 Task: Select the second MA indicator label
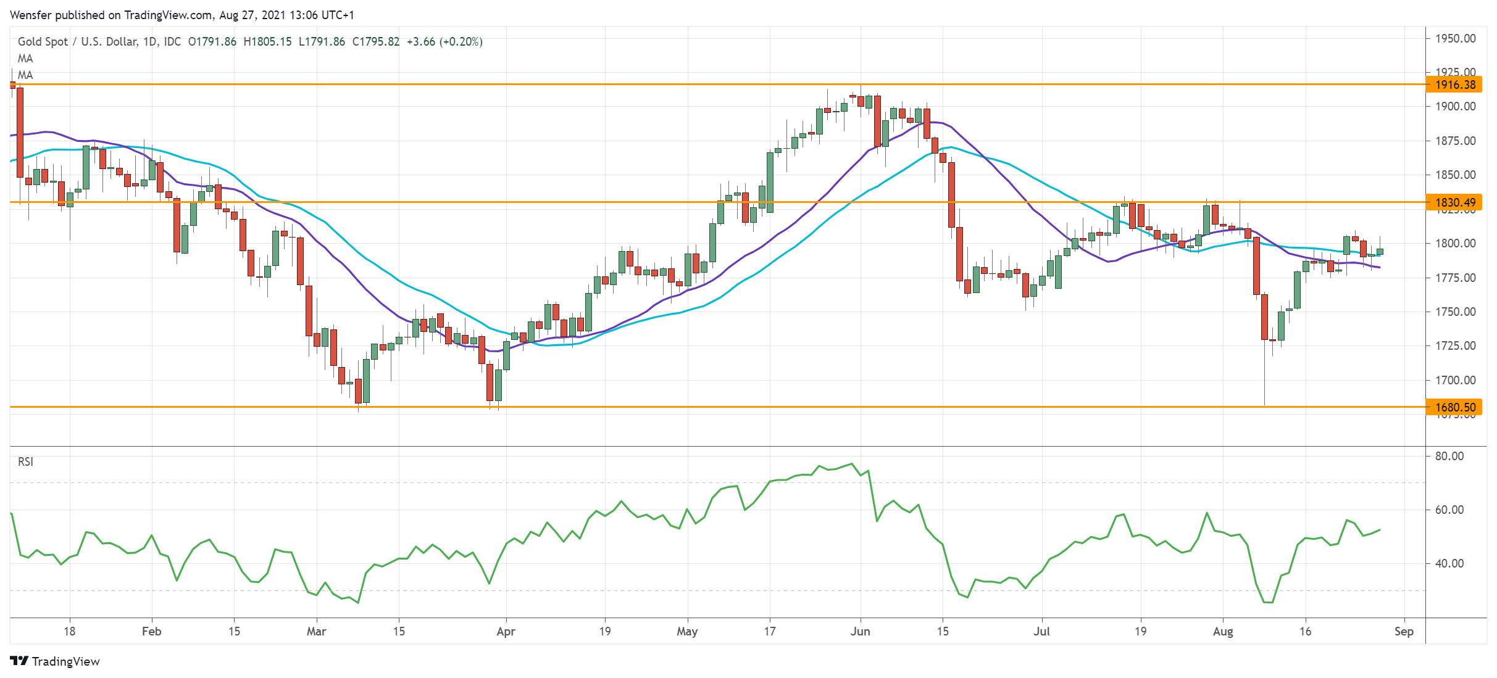coord(25,75)
